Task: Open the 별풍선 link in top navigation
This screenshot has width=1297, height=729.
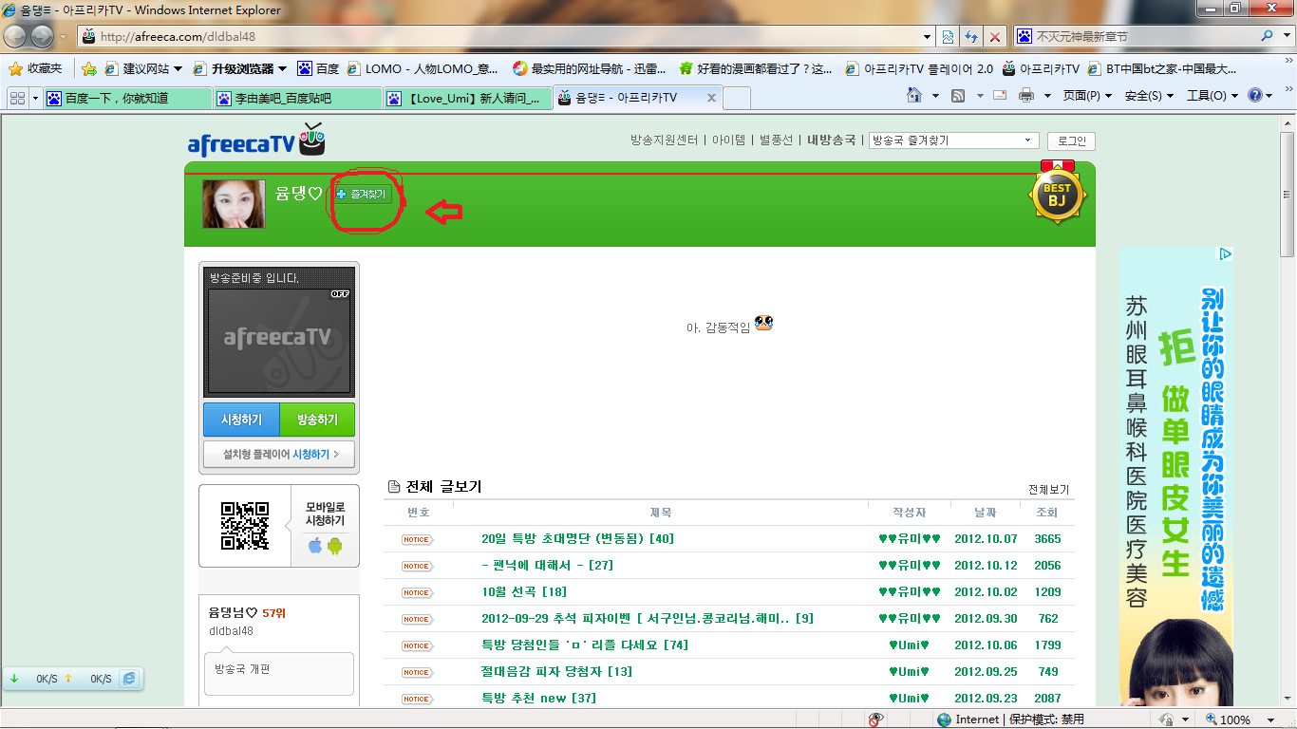Action: tap(776, 140)
